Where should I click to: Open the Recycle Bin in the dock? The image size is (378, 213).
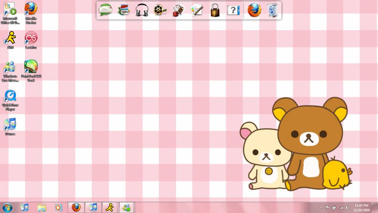click(273, 10)
